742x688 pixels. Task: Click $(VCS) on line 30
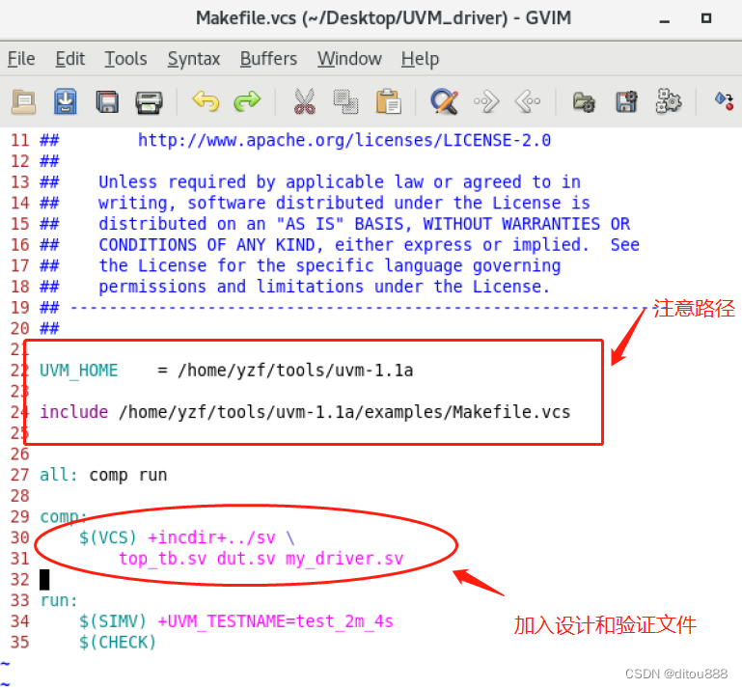tap(108, 538)
